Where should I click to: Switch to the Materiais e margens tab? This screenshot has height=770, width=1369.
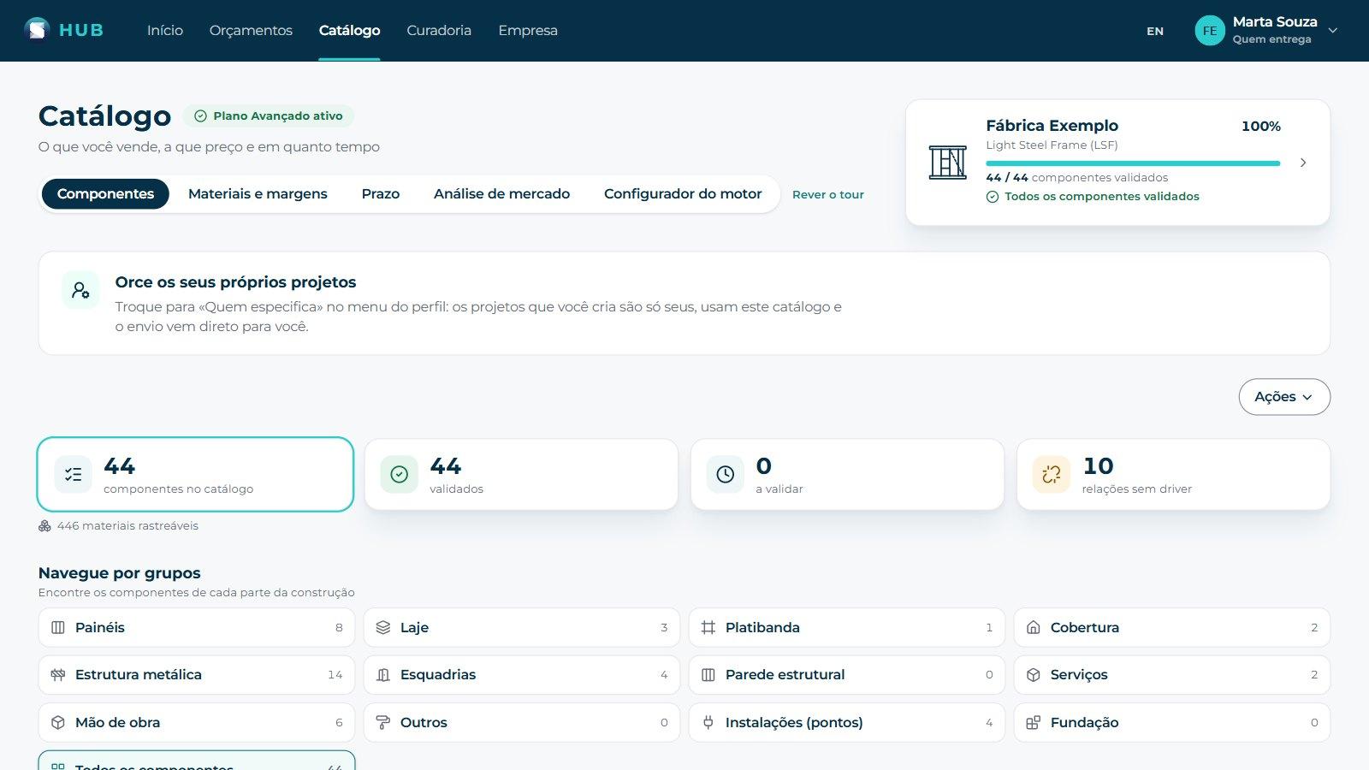coord(258,194)
